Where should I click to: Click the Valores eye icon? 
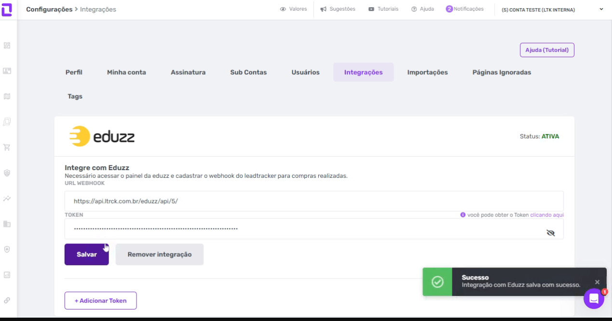[283, 9]
